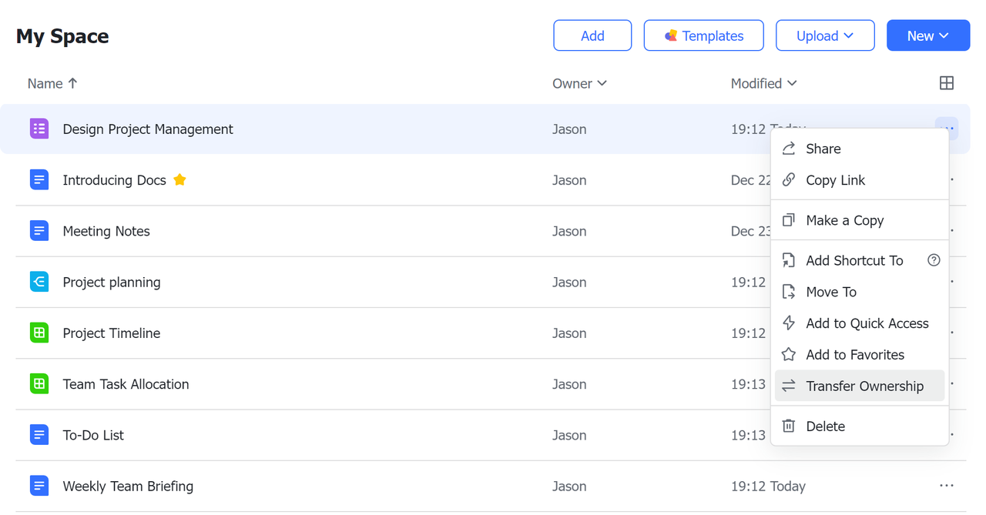Choose Delete in the context menu
The width and height of the screenshot is (986, 515).
tap(825, 426)
